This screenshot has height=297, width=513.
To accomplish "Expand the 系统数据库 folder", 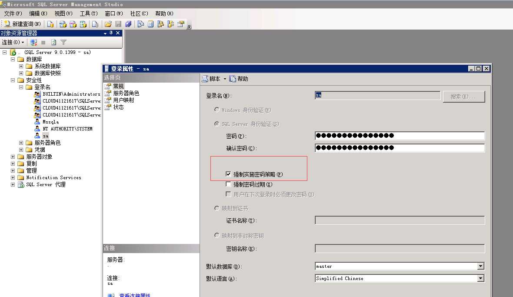I will pos(21,66).
